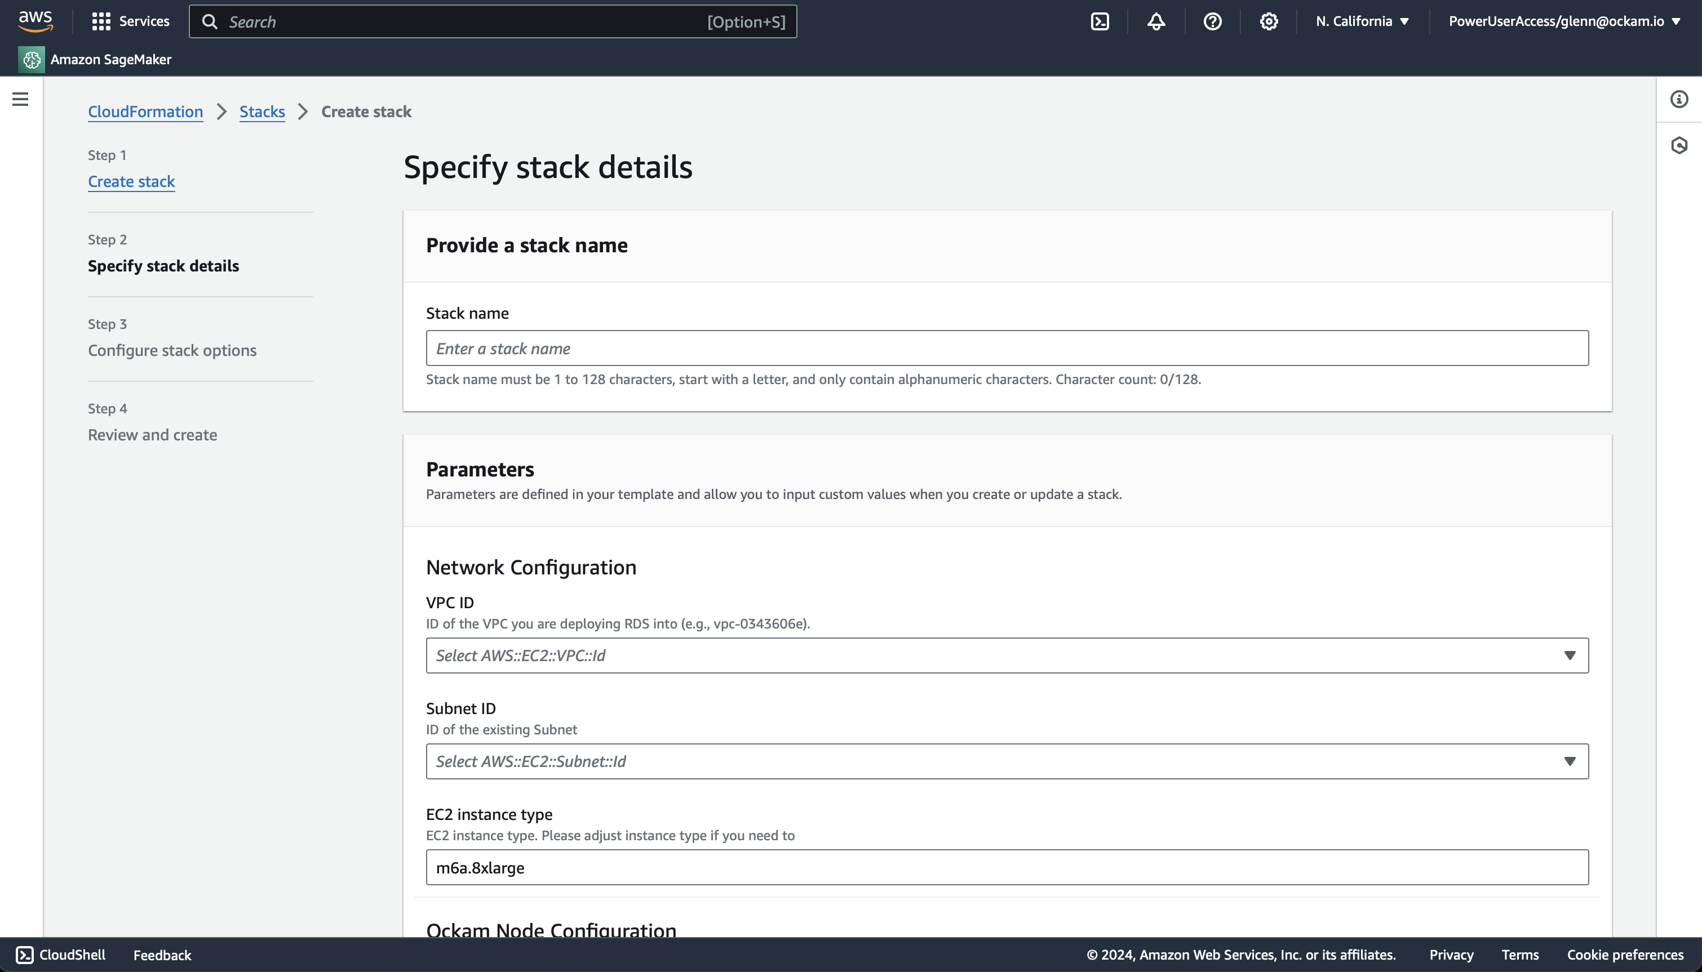Screen dimensions: 1702x972
Task: Open the settings gear icon
Action: 1268,21
